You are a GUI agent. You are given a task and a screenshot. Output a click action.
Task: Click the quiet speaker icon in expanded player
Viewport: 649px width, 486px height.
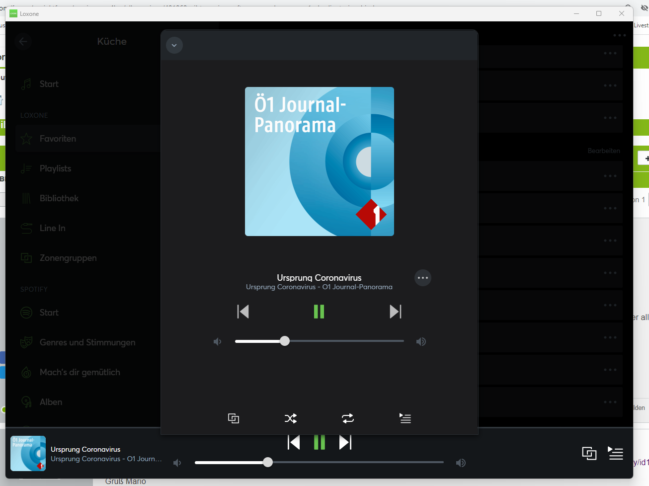218,341
